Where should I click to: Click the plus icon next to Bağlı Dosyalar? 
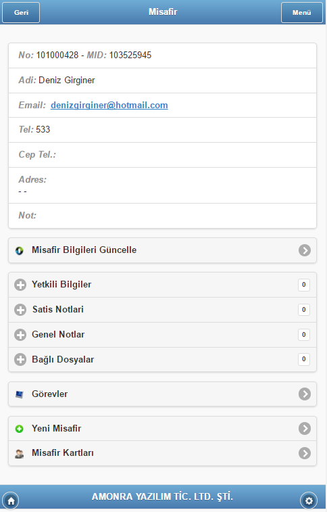coord(20,360)
